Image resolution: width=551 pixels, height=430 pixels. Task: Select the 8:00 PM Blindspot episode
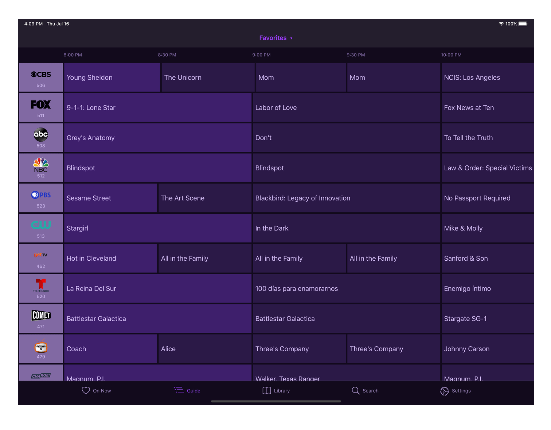pyautogui.click(x=158, y=168)
